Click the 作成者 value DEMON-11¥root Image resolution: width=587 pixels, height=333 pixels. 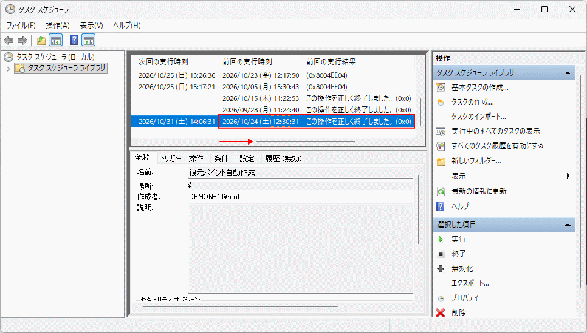[x=214, y=197]
